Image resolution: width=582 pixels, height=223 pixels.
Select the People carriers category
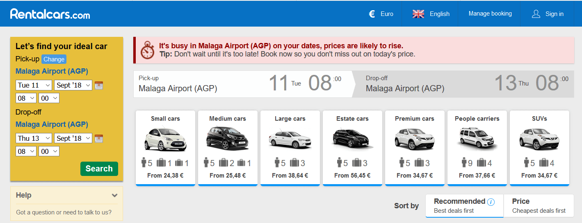coord(477,148)
